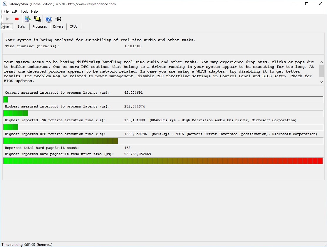This screenshot has width=327, height=247.
Task: Toggle the always-on-top pin icon
Action: point(58,19)
